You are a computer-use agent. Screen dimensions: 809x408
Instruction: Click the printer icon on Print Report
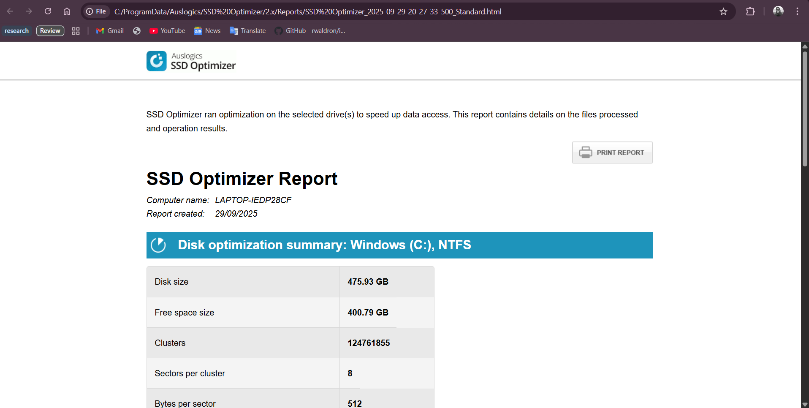point(586,152)
